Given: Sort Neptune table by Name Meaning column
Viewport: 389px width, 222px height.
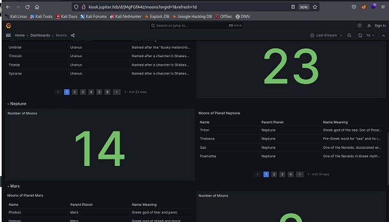Looking at the screenshot, I should coord(335,122).
